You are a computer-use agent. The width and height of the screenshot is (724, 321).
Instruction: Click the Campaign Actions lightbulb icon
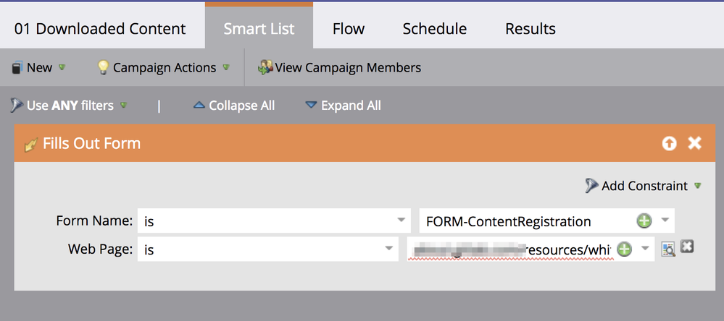pyautogui.click(x=103, y=68)
